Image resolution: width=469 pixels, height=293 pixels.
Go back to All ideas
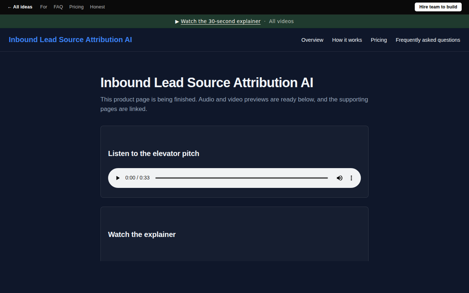pyautogui.click(x=20, y=7)
